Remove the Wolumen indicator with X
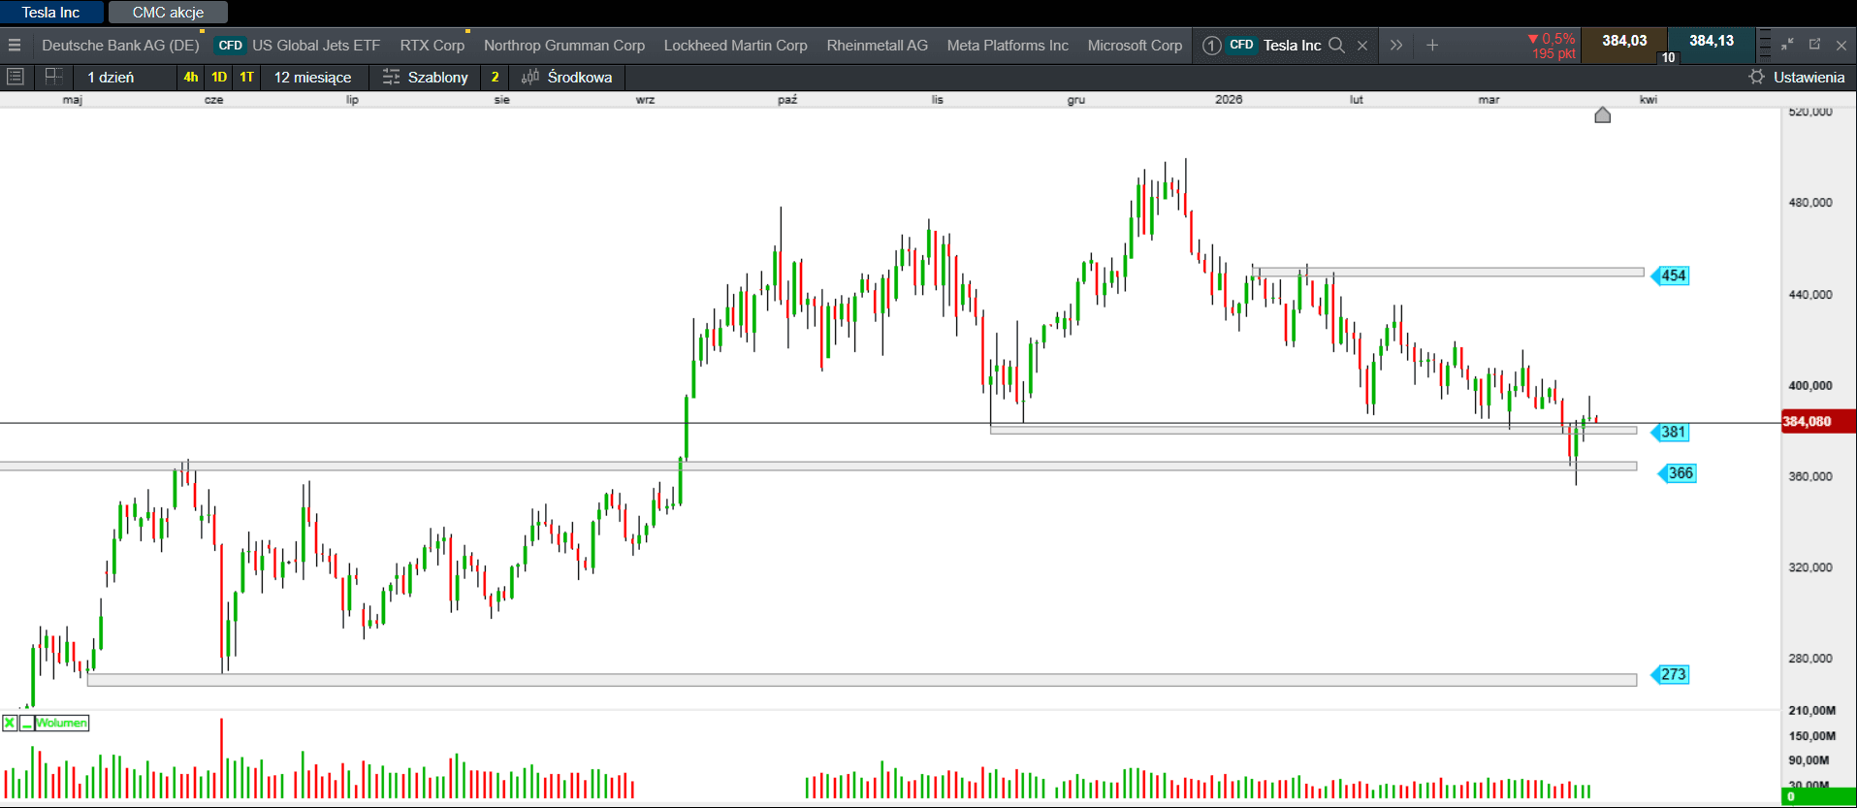This screenshot has width=1857, height=808. [x=10, y=723]
